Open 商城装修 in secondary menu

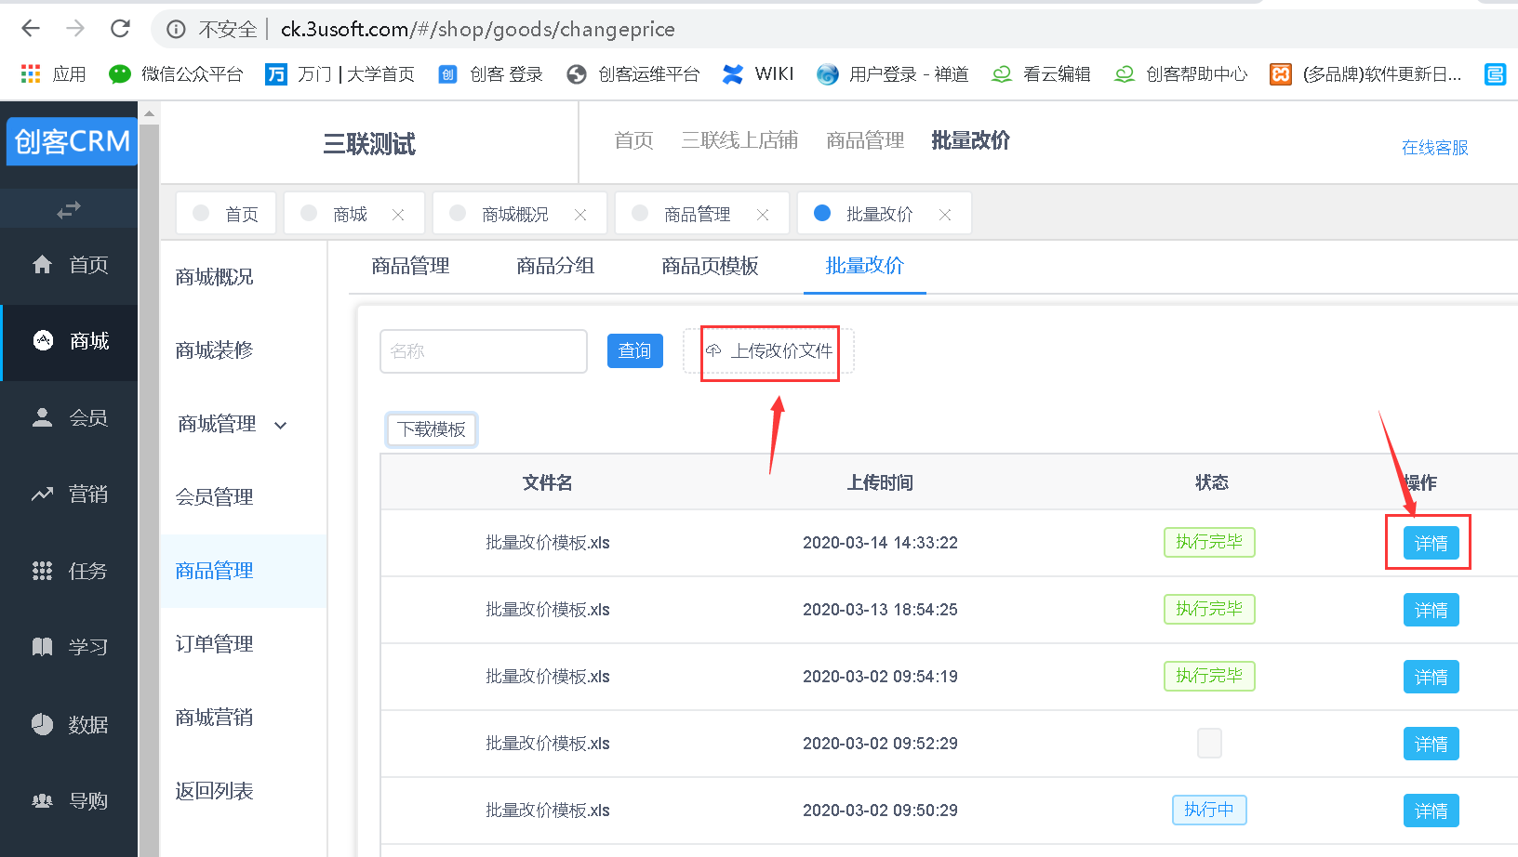point(214,350)
